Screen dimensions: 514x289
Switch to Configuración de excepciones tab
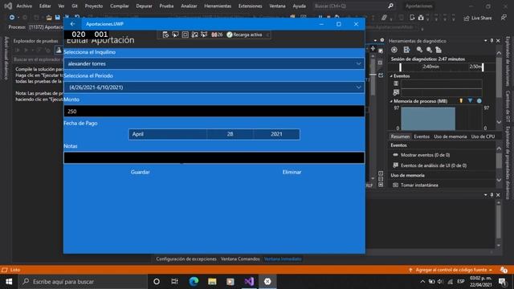(x=186, y=258)
